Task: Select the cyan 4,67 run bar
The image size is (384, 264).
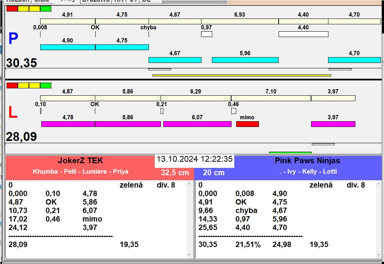Action: point(175,60)
